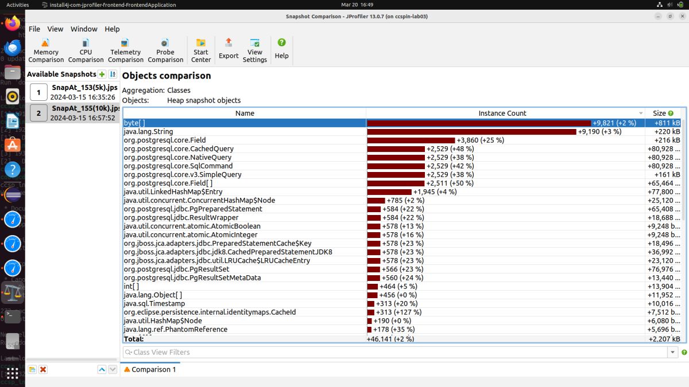Viewport: 689px width, 387px height.
Task: Open Telemetry Comparison from the toolbar
Action: click(126, 50)
